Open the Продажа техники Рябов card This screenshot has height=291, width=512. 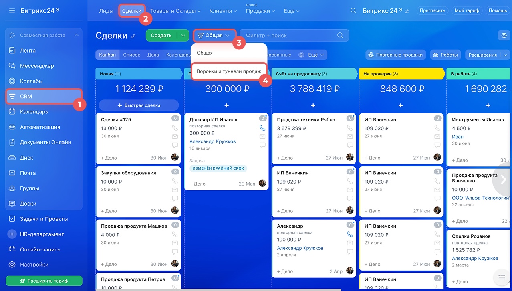click(306, 119)
